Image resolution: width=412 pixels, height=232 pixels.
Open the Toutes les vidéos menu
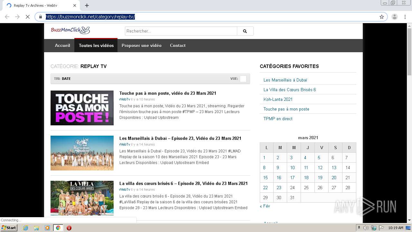(x=96, y=45)
